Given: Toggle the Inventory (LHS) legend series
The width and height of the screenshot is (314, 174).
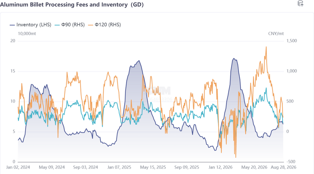Looking at the screenshot, I should pos(30,25).
